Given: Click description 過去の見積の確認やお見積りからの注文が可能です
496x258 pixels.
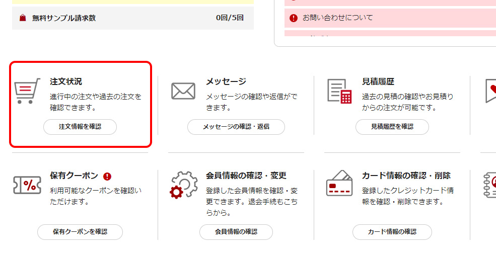Looking at the screenshot, I should tap(408, 102).
